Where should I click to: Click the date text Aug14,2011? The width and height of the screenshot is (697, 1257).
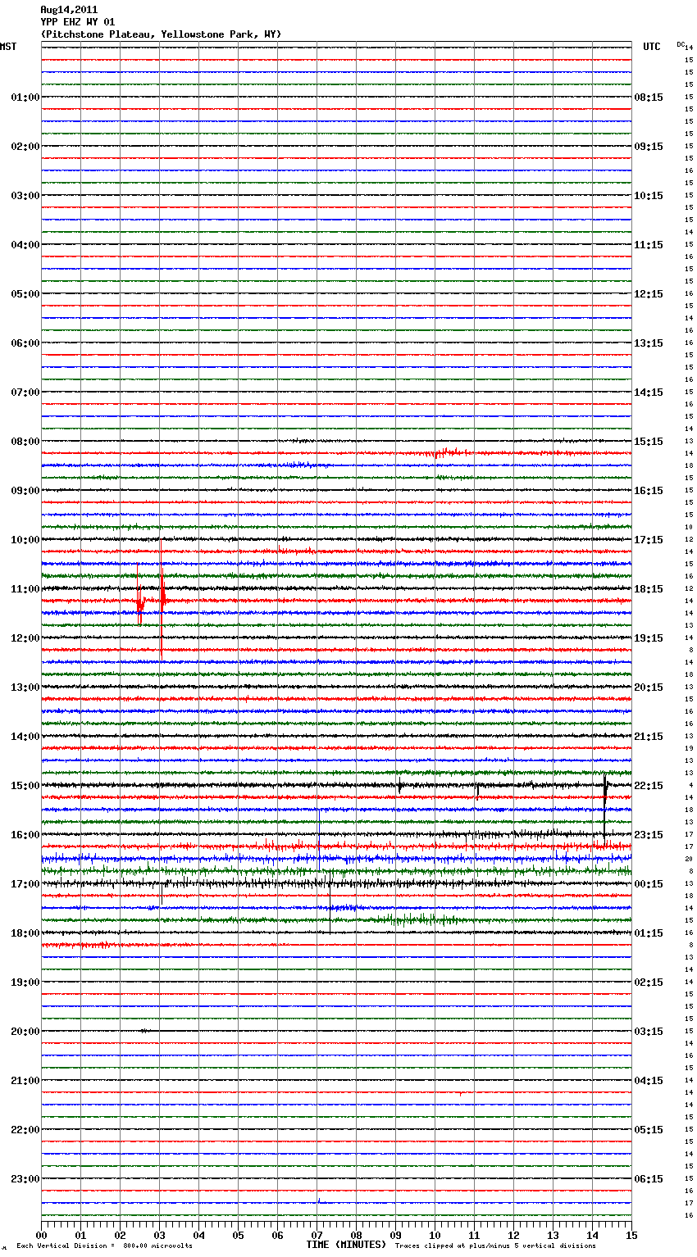69,10
